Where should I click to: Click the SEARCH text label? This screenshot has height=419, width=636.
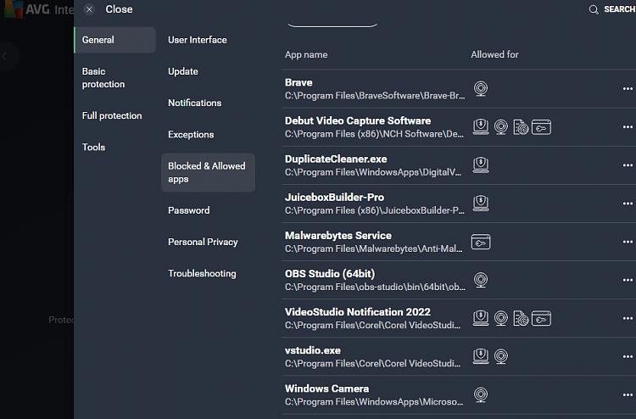coord(619,9)
